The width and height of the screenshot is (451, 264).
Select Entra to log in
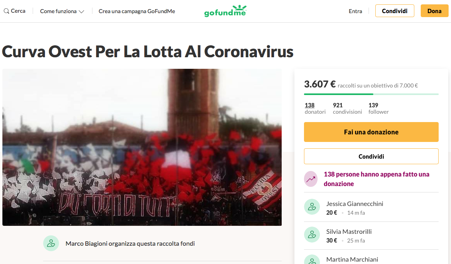[355, 11]
